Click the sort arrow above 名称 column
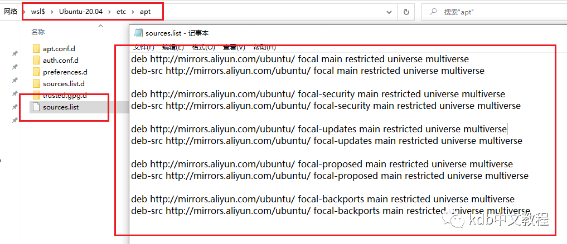 click(x=101, y=26)
